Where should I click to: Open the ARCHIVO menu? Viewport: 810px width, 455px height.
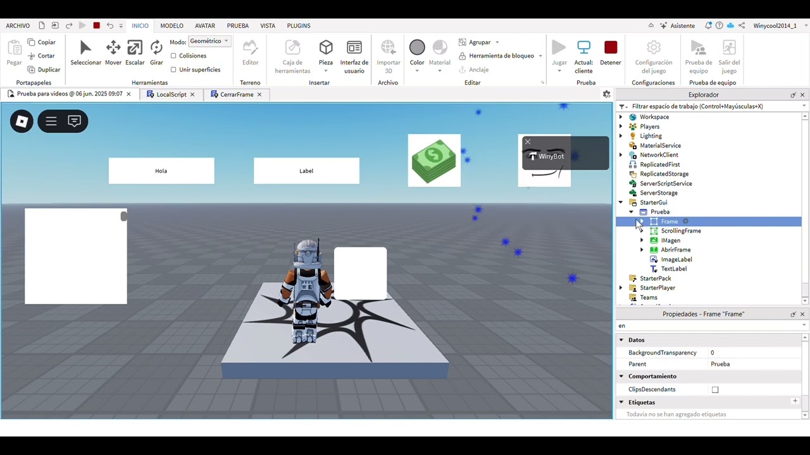pyautogui.click(x=18, y=26)
